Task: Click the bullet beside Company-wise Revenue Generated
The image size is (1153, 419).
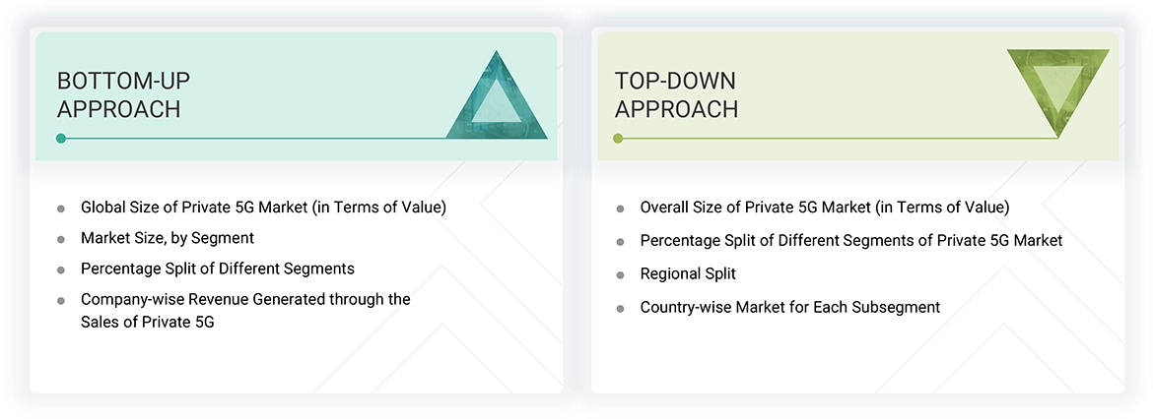Action: (x=61, y=300)
